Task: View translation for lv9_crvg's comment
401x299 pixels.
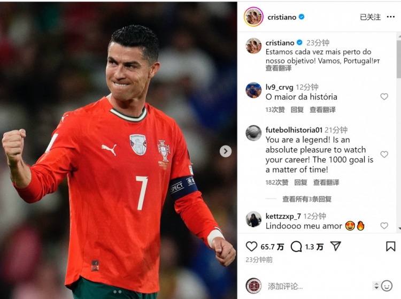Action: pos(322,110)
